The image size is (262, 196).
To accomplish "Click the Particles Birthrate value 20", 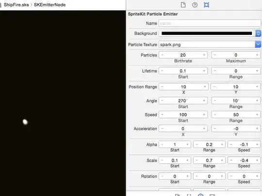I will tap(183, 55).
